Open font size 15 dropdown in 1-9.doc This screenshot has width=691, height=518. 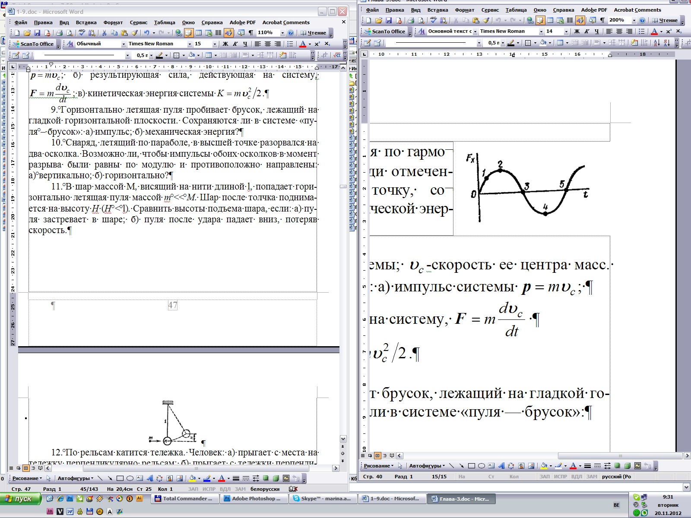point(215,44)
